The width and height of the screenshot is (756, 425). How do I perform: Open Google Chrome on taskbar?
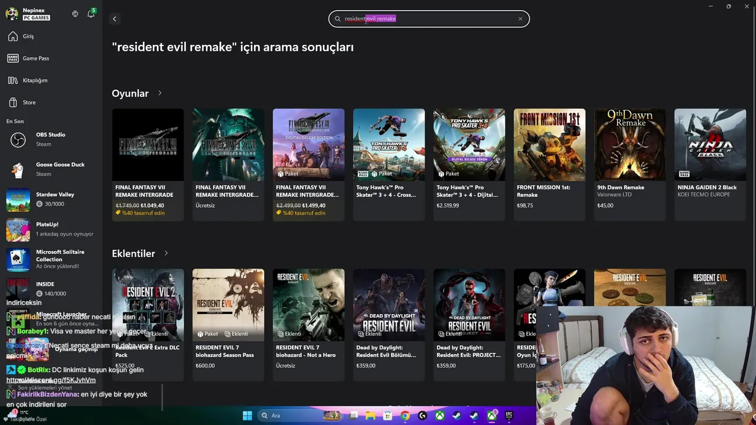pos(405,416)
